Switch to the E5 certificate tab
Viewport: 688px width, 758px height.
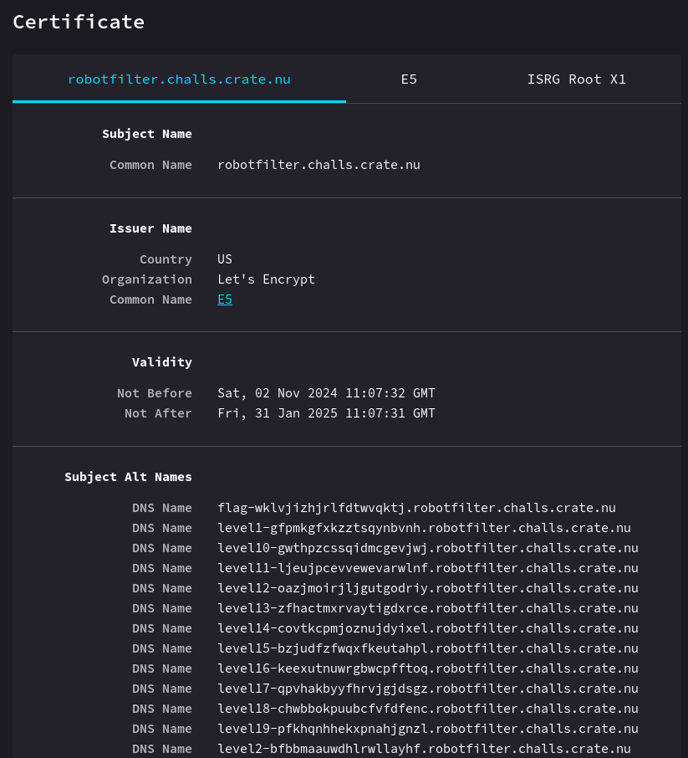coord(409,79)
